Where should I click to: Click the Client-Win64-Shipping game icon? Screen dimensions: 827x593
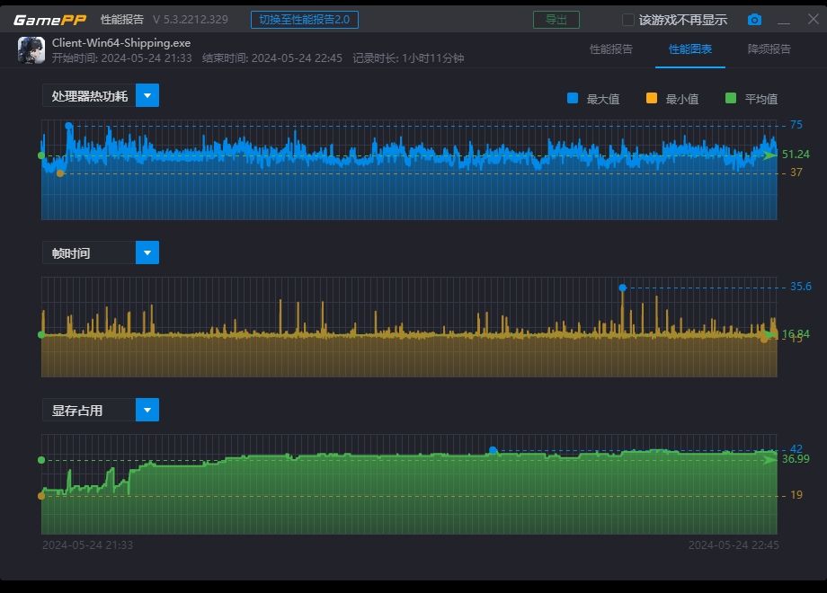click(31, 50)
